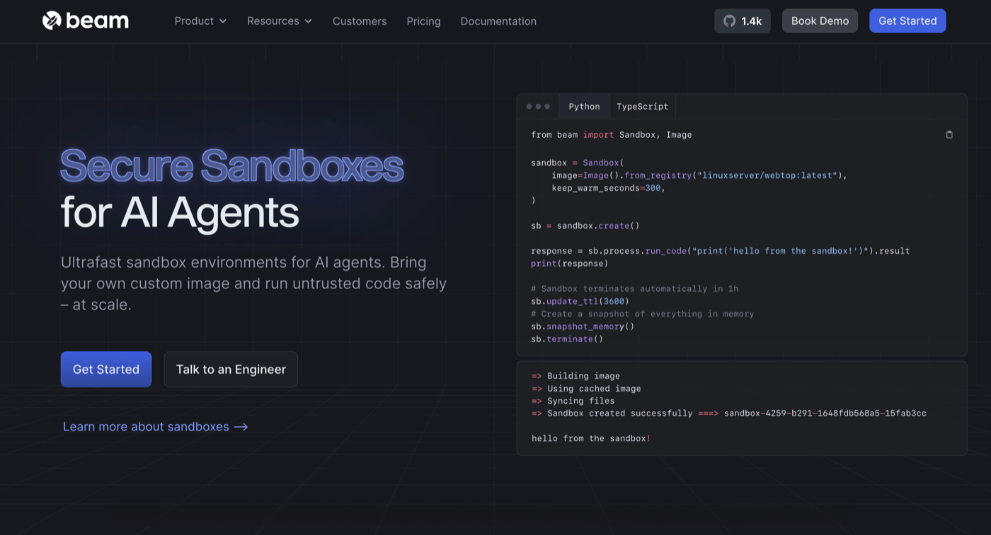Click the terminal output panel showing Building image
This screenshot has height=535, width=991.
click(741, 408)
